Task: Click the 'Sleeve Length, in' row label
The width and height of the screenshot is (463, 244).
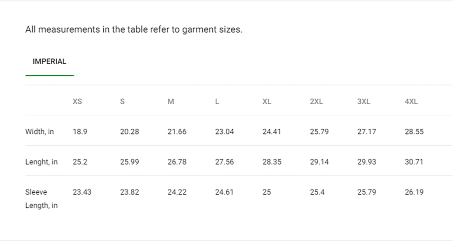Action: pyautogui.click(x=41, y=198)
